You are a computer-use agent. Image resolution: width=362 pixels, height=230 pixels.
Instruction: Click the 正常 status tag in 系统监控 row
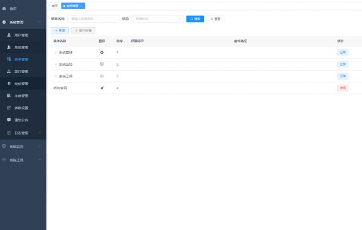click(343, 64)
